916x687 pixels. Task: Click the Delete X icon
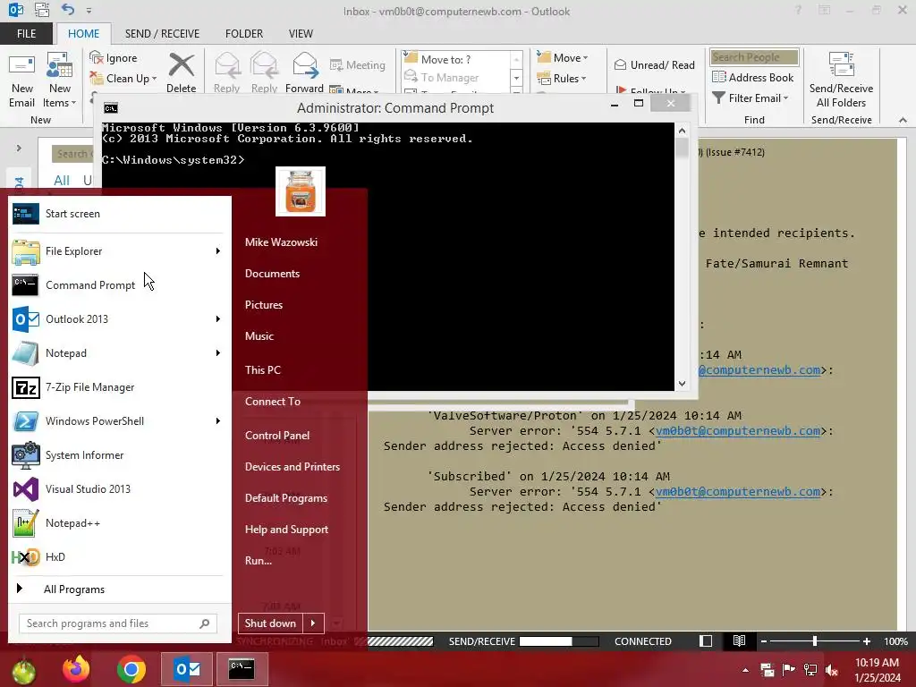pos(181,65)
